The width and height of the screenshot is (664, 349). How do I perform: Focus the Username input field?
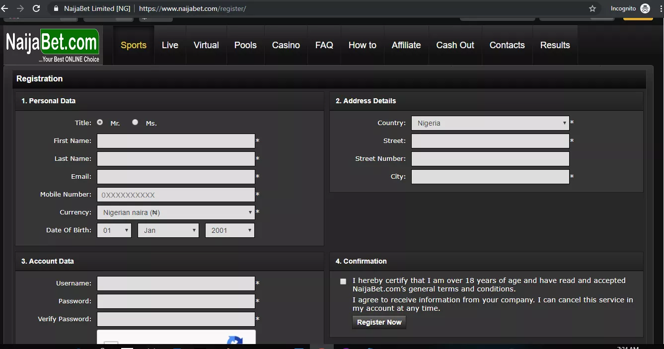pos(176,283)
